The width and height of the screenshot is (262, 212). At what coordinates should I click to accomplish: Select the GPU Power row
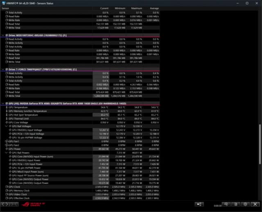coord(80,149)
